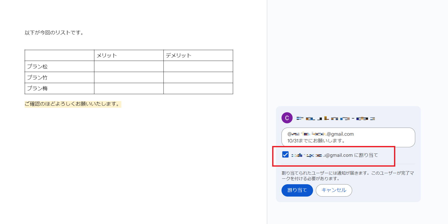Viewport: 448px width, 224px height.
Task: Select the プラン竹 row label cell
Action: 59,78
